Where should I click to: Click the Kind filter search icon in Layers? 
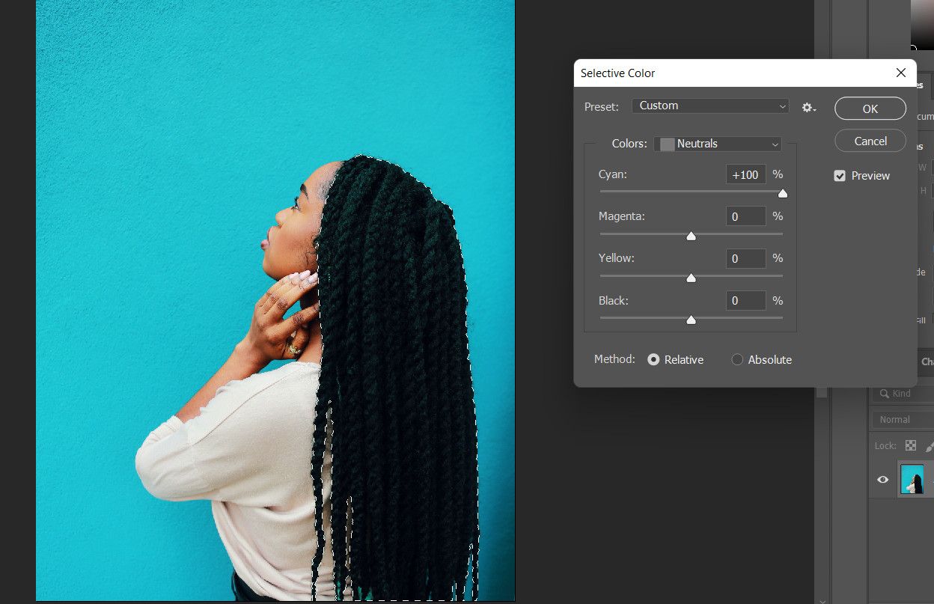(886, 393)
